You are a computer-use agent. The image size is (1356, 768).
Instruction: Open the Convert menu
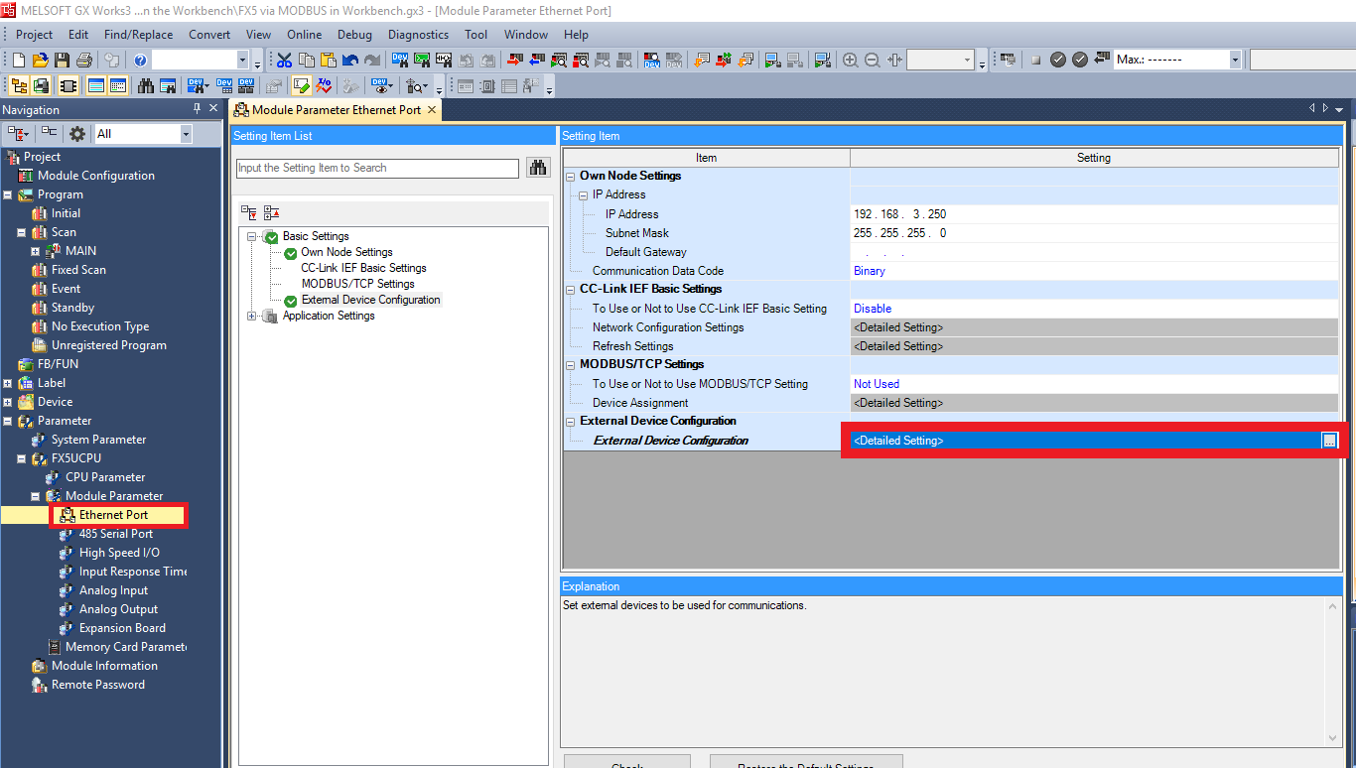tap(209, 34)
